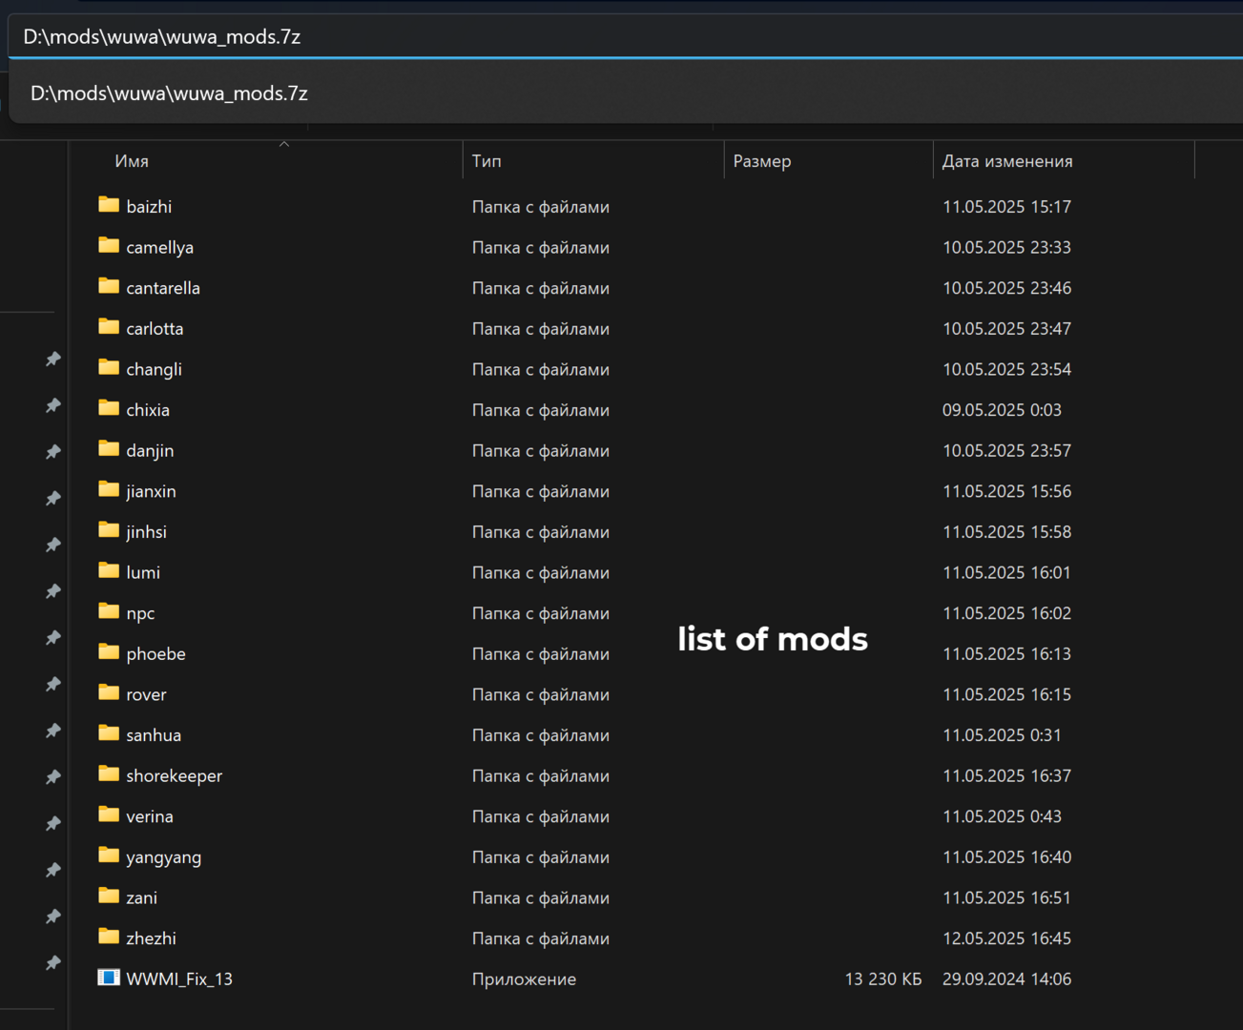Click the yangyang folder icon
This screenshot has height=1030, width=1243.
[109, 856]
